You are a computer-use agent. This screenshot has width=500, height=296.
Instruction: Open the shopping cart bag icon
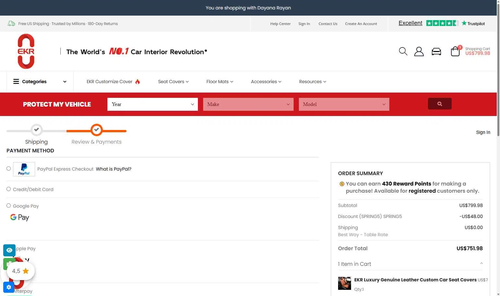tap(455, 51)
